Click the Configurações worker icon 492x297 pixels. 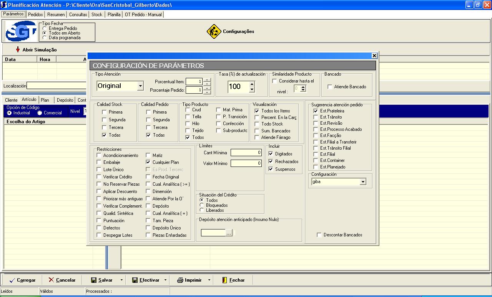[214, 31]
